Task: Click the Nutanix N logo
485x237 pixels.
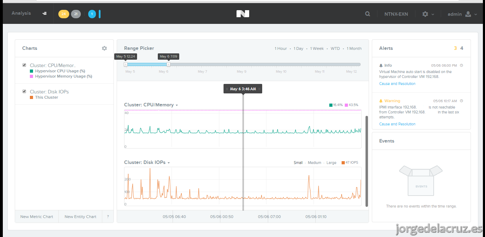Action: click(x=243, y=14)
